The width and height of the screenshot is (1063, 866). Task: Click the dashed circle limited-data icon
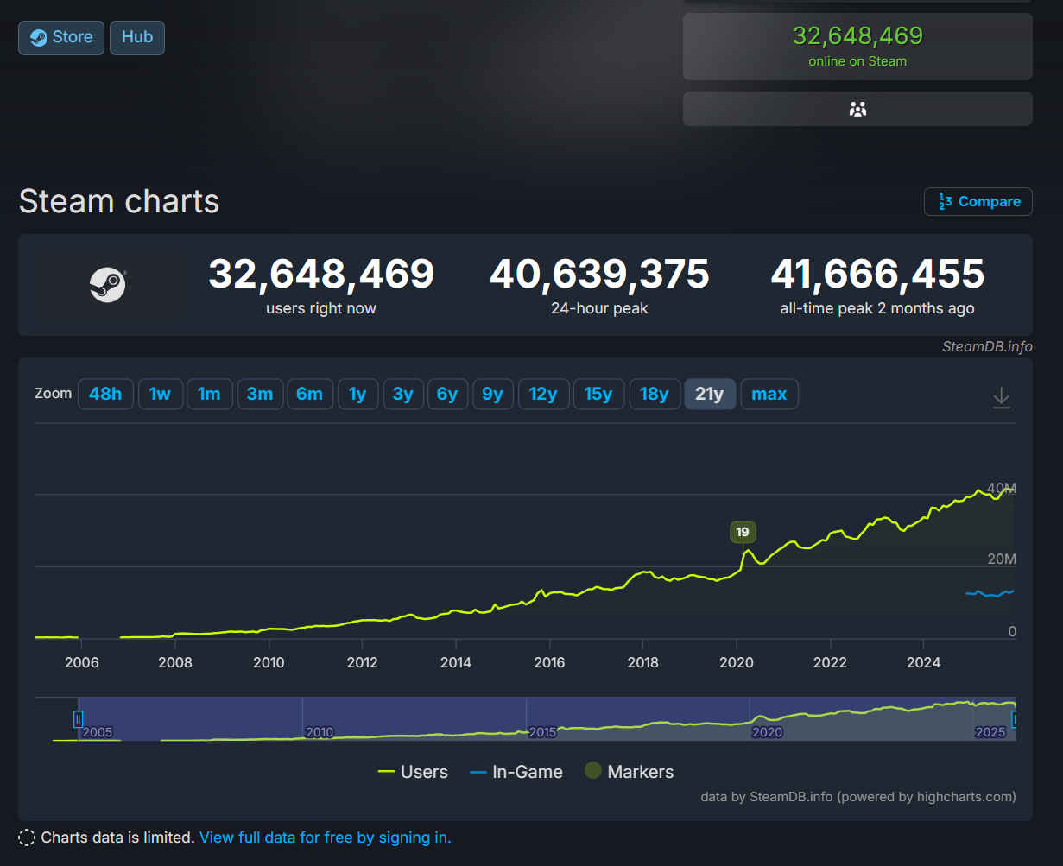(27, 838)
